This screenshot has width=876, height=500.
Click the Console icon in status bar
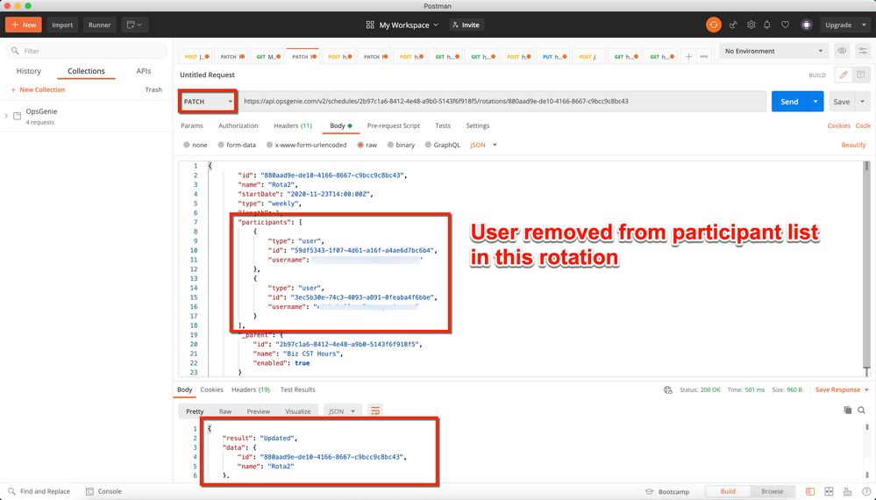point(89,491)
